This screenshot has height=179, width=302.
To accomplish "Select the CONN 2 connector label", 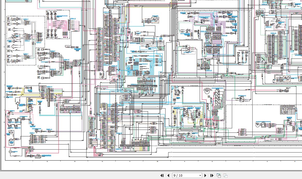I will 26,54.
